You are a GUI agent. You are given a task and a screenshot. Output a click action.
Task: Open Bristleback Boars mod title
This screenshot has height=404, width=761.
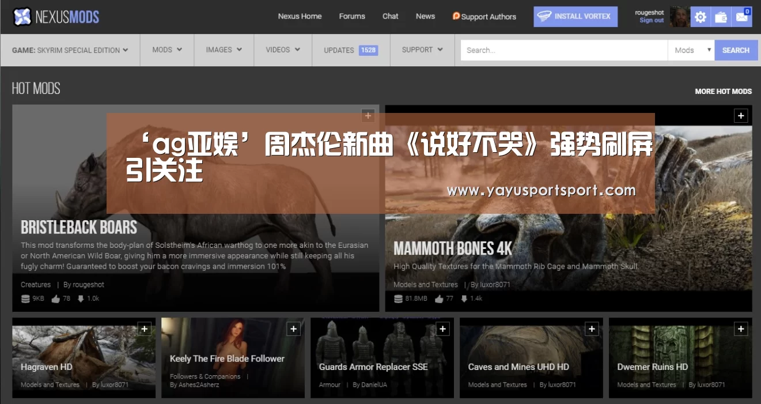(79, 227)
